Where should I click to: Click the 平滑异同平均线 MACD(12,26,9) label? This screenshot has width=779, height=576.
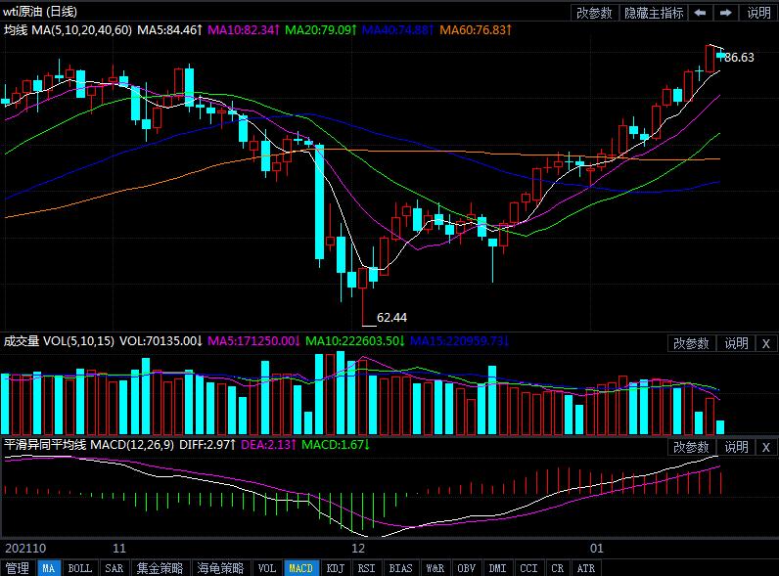[89, 444]
